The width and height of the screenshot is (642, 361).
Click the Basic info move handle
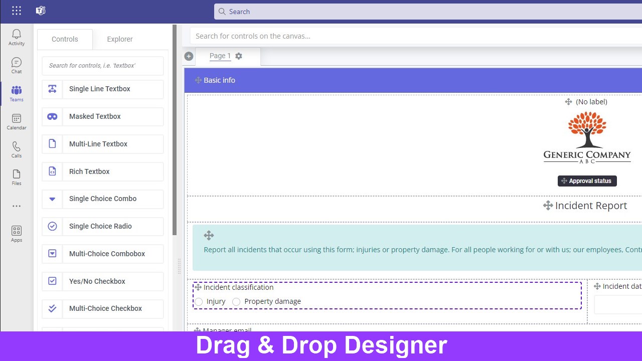[x=198, y=80]
